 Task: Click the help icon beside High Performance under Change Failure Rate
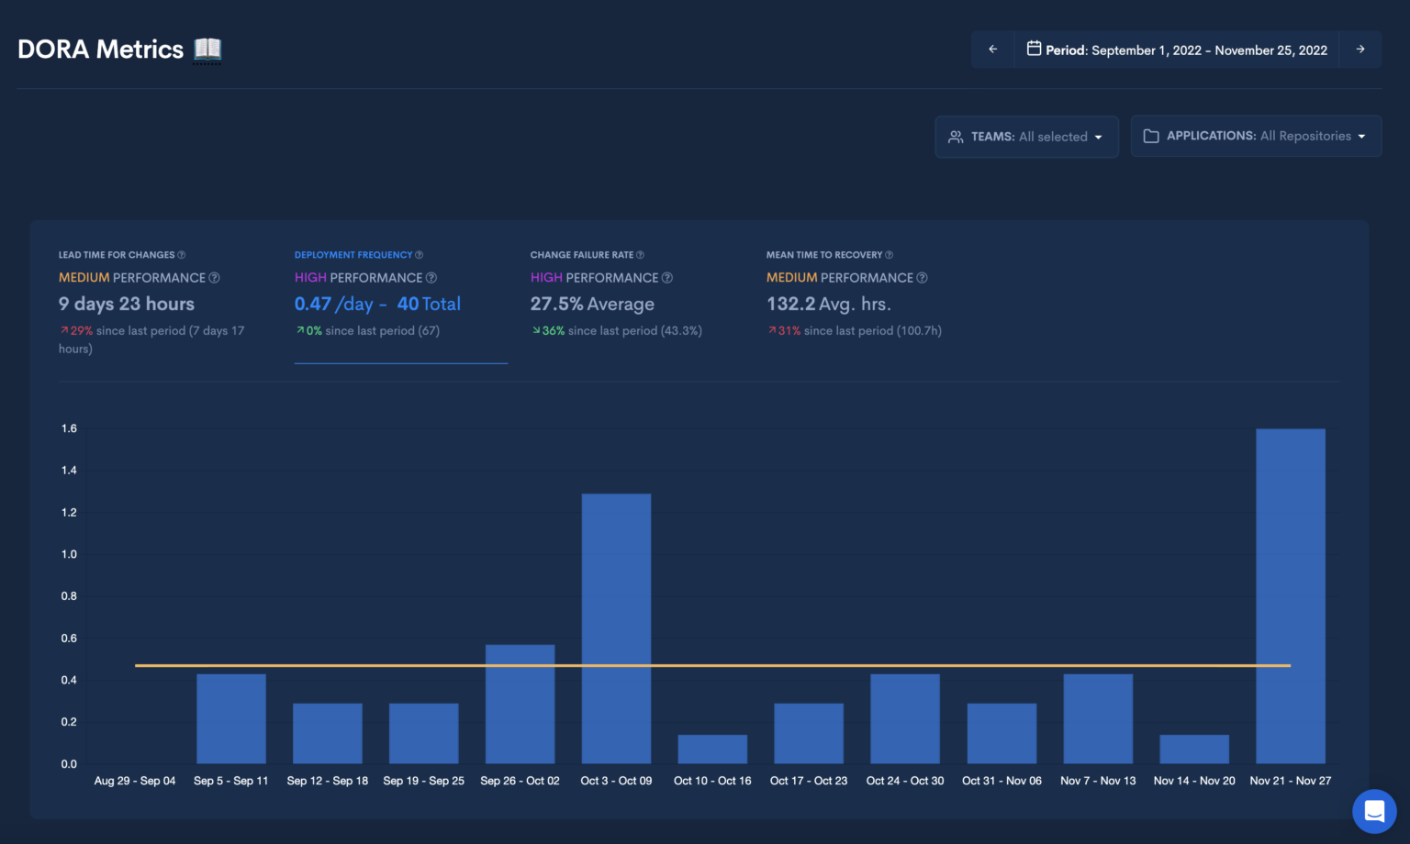pos(667,277)
